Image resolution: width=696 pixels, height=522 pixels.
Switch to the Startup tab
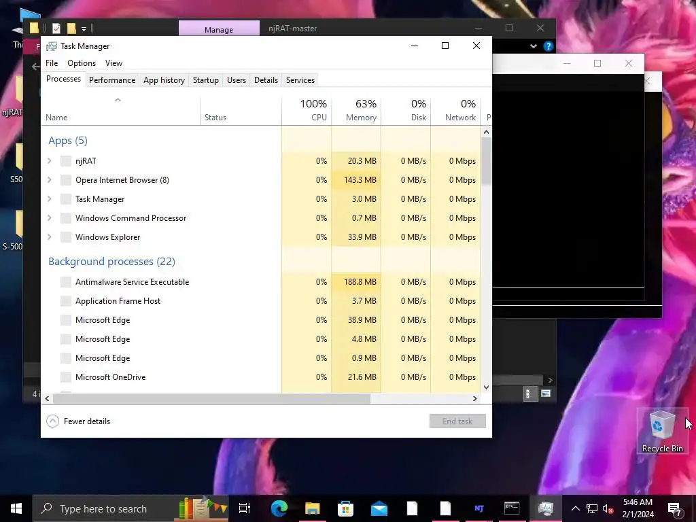pos(205,80)
